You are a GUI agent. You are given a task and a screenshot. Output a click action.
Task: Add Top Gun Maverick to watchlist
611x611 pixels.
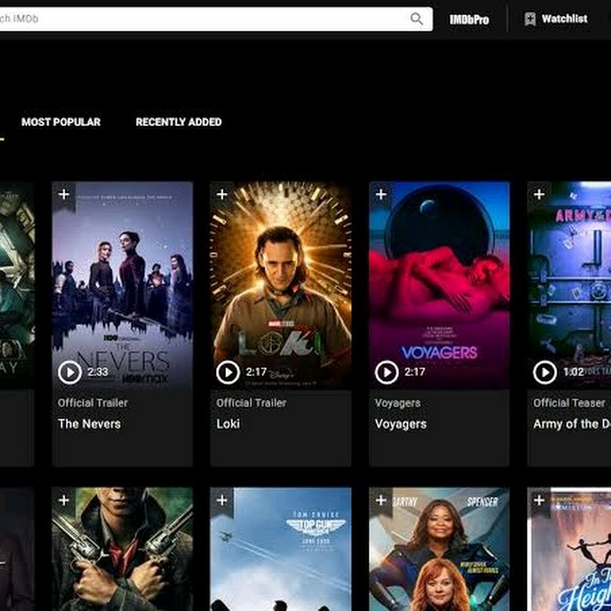click(222, 500)
